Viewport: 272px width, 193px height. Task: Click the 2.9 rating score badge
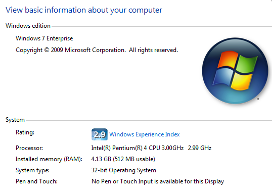[100, 134]
